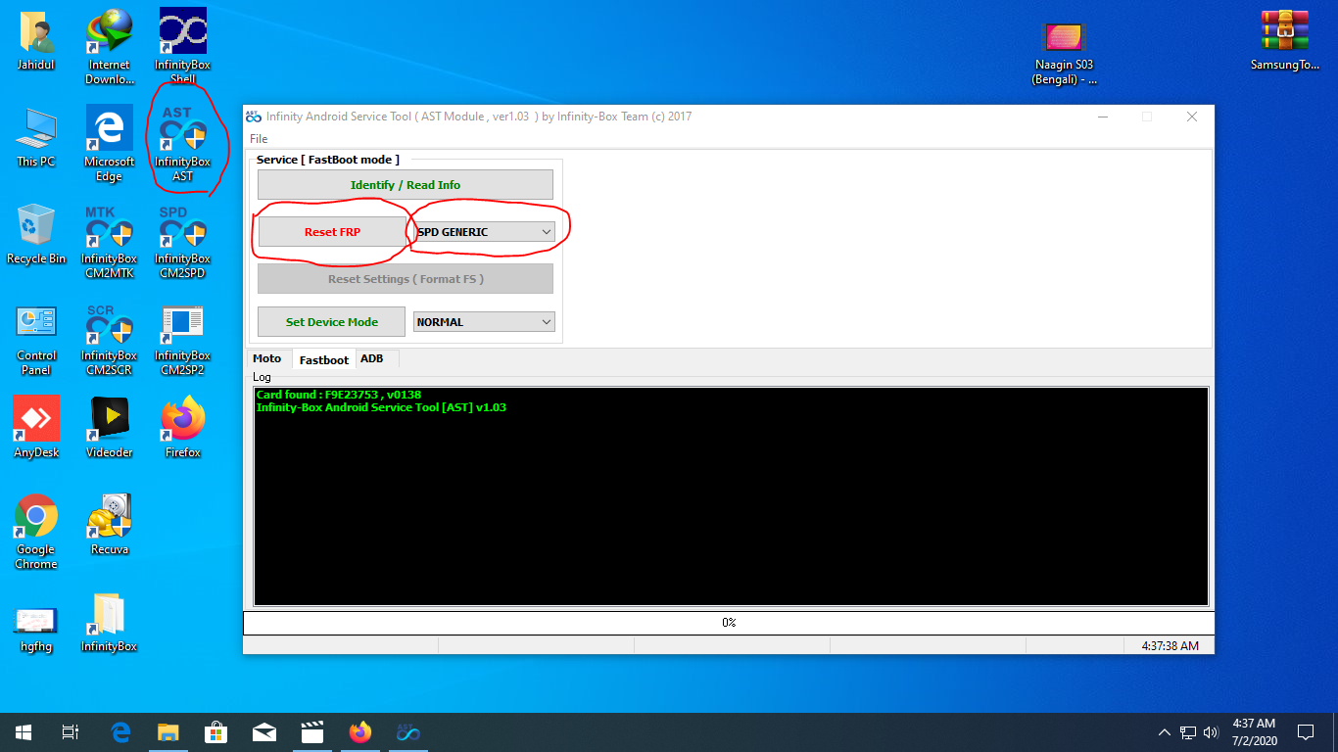The height and width of the screenshot is (752, 1338).
Task: Launch InfinityBox CM2MTK shortcut
Action: tap(109, 241)
